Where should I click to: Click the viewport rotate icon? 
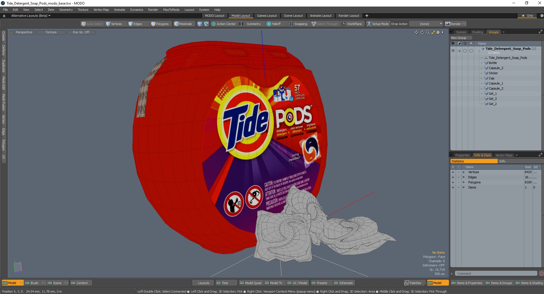tap(422, 32)
